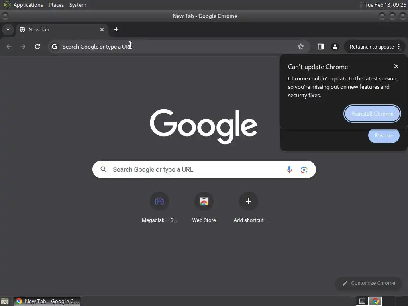Open Chrome's three-dot menu
The image size is (408, 306).
tap(399, 47)
